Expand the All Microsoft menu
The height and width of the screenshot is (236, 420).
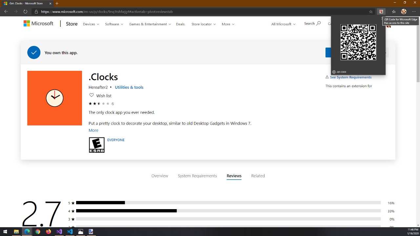coord(283,24)
